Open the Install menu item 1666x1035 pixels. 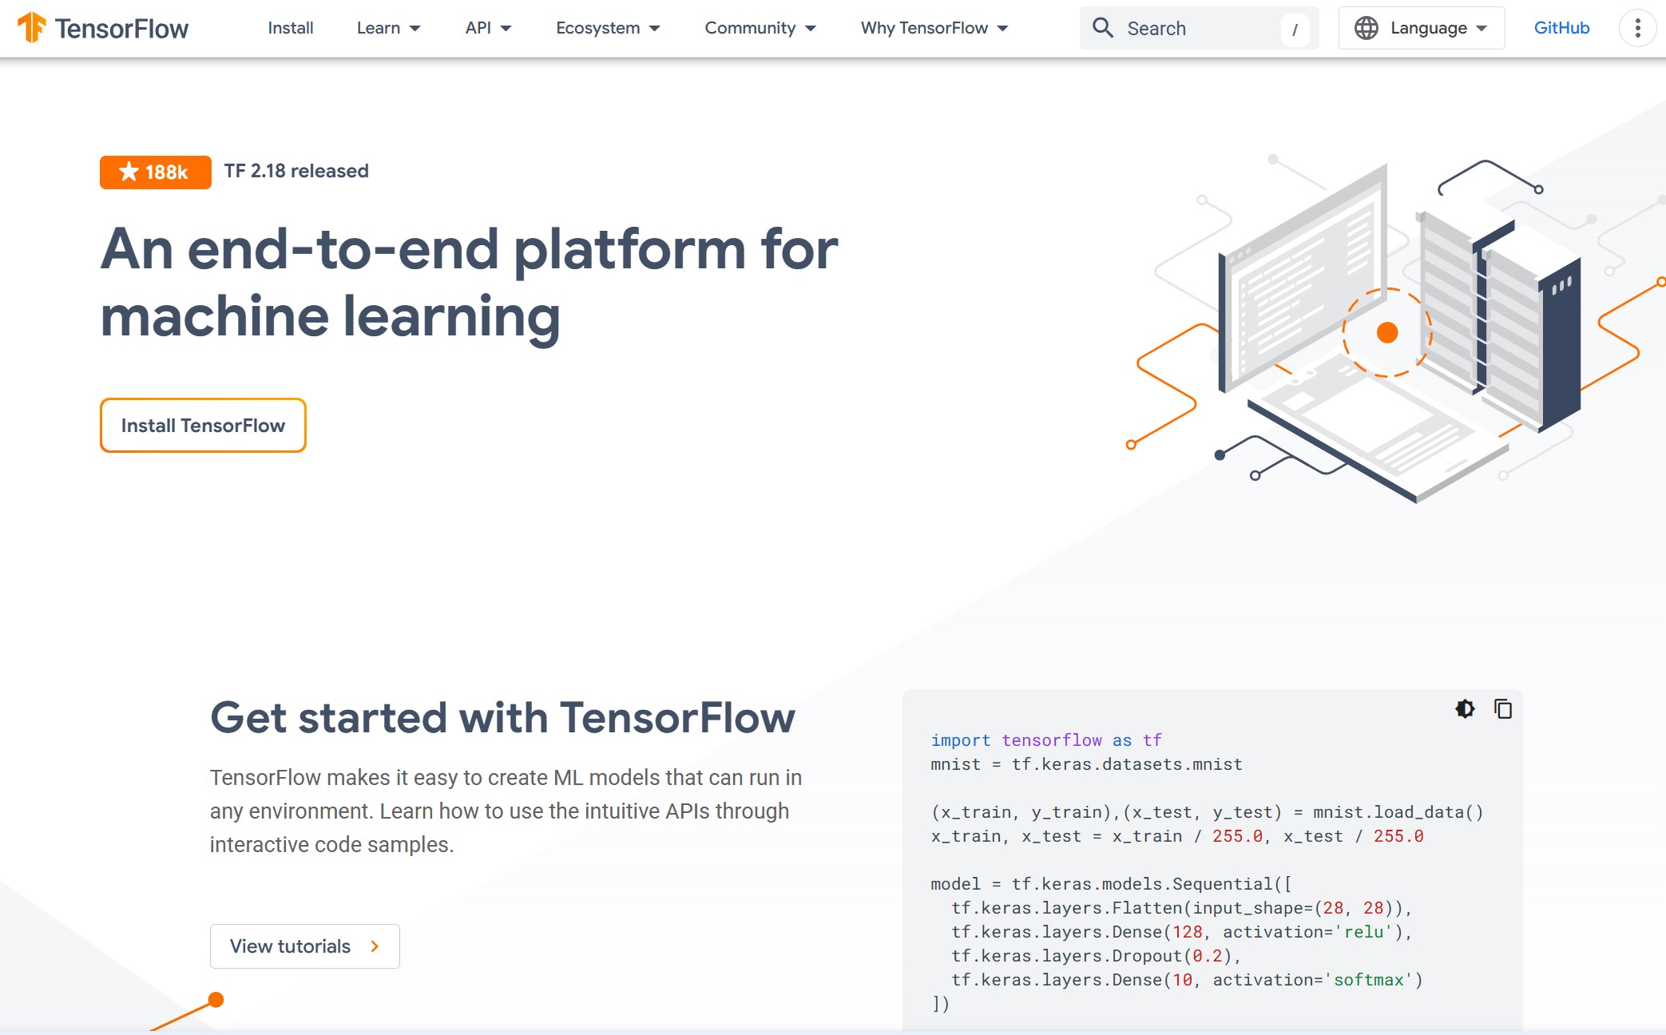click(291, 28)
